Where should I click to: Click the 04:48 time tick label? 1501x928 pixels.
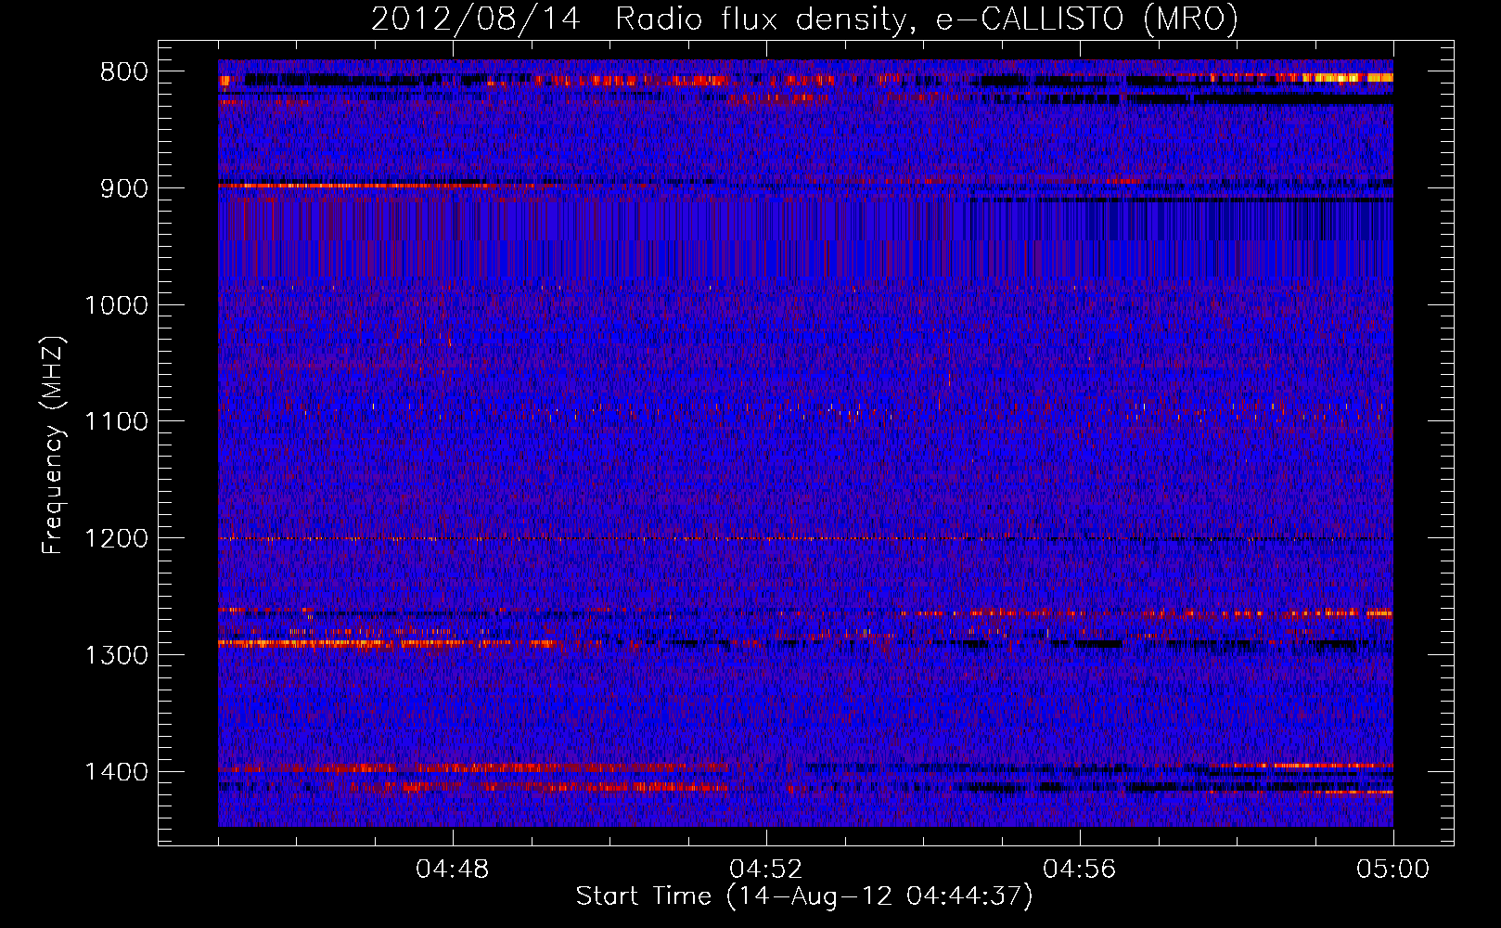[x=453, y=870]
